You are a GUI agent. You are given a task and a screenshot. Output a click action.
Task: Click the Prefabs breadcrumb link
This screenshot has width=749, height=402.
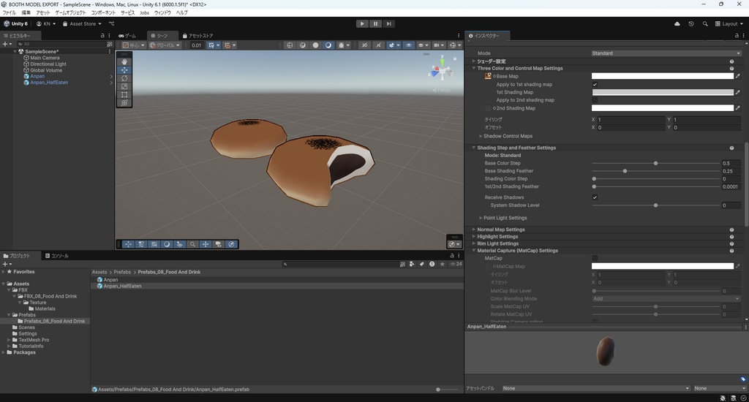click(122, 272)
